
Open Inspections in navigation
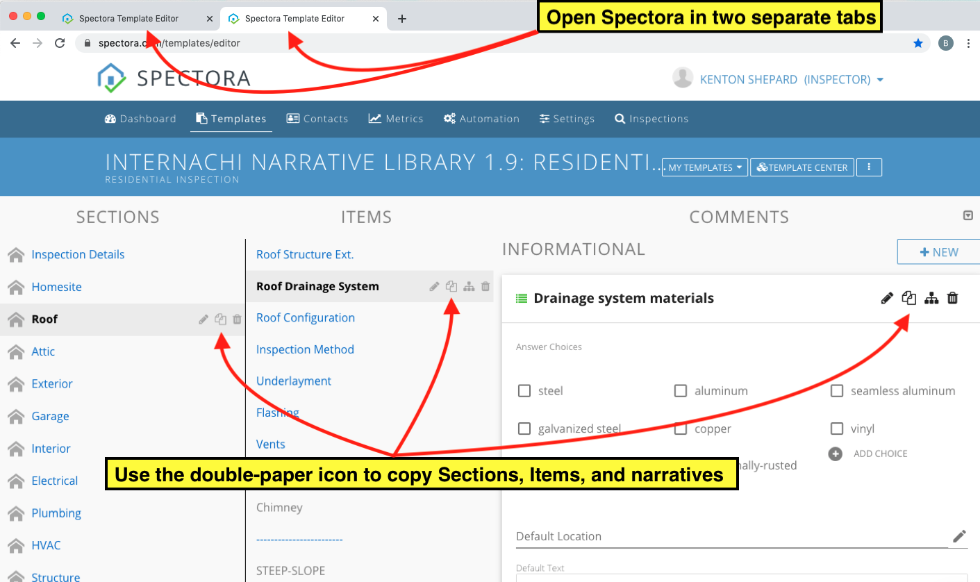tap(651, 119)
